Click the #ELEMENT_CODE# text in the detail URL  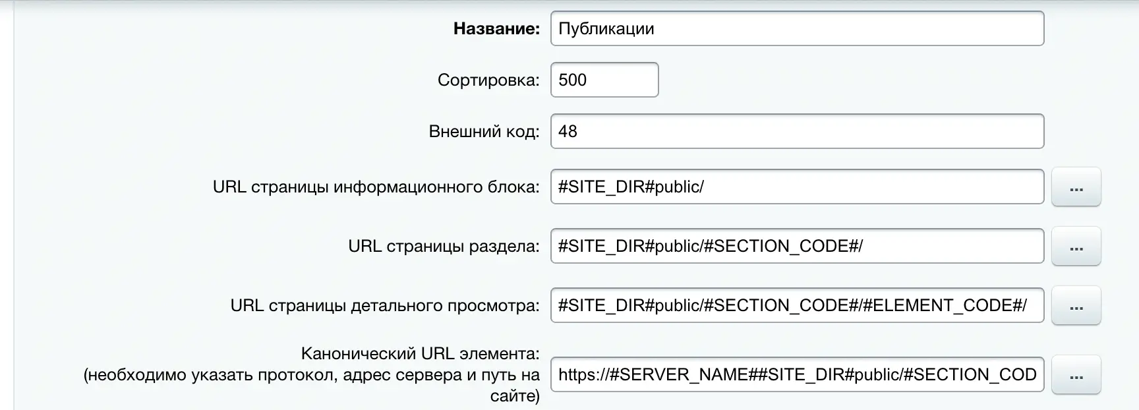[944, 305]
